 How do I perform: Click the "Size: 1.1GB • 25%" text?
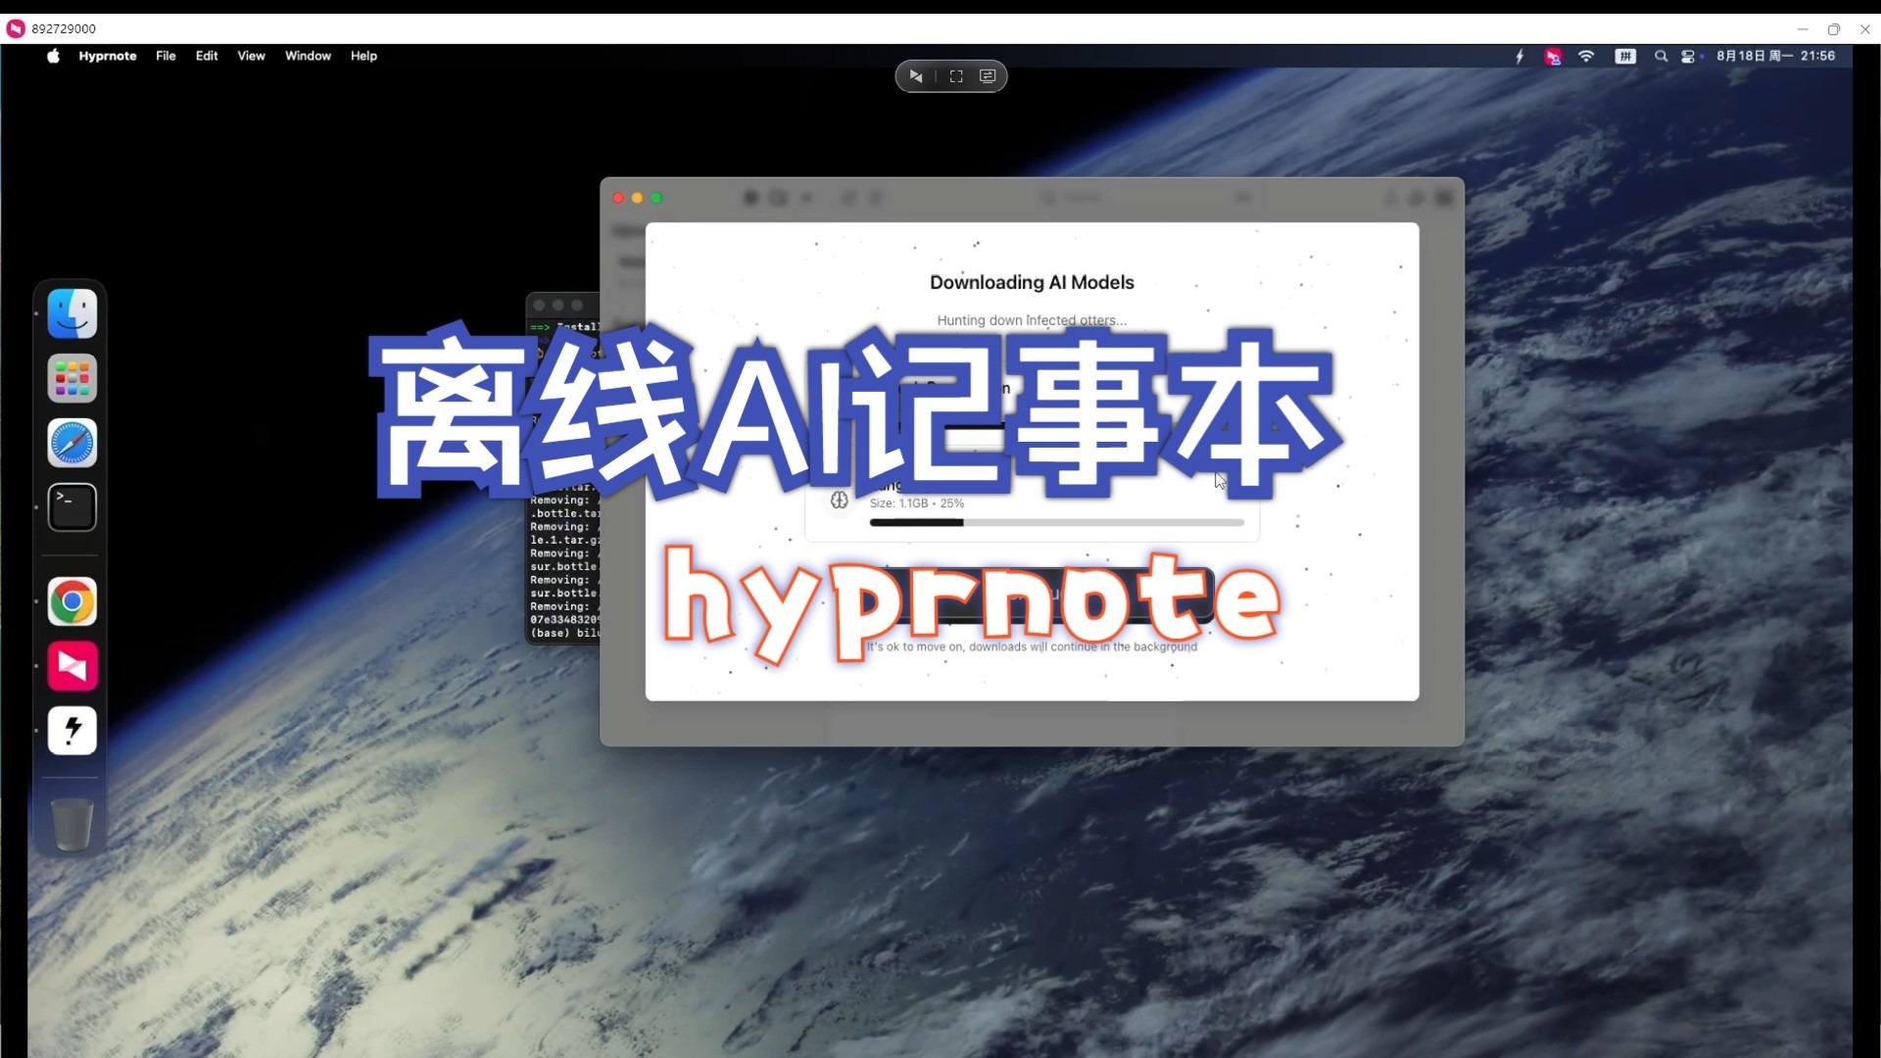click(x=917, y=504)
